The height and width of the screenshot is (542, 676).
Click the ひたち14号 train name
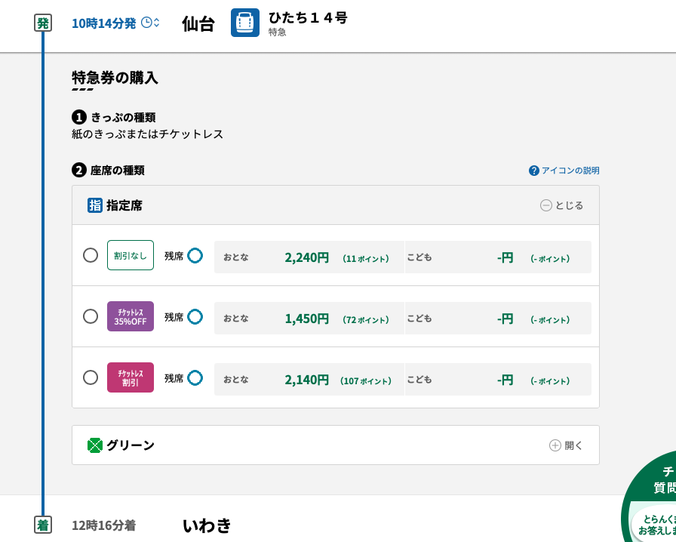click(308, 18)
